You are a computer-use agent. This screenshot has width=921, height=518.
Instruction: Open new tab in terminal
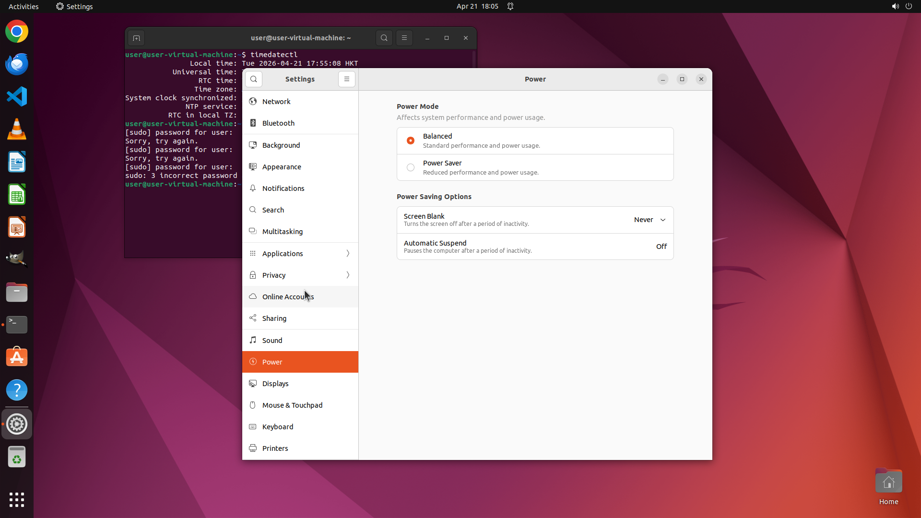click(x=136, y=38)
